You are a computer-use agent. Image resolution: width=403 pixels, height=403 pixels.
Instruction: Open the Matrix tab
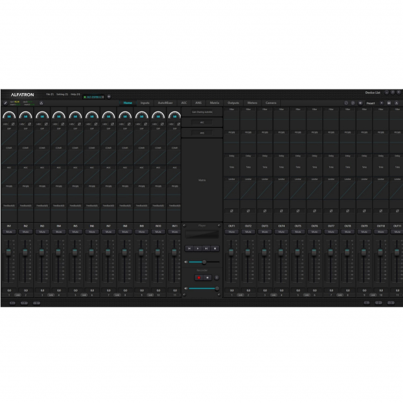click(215, 103)
